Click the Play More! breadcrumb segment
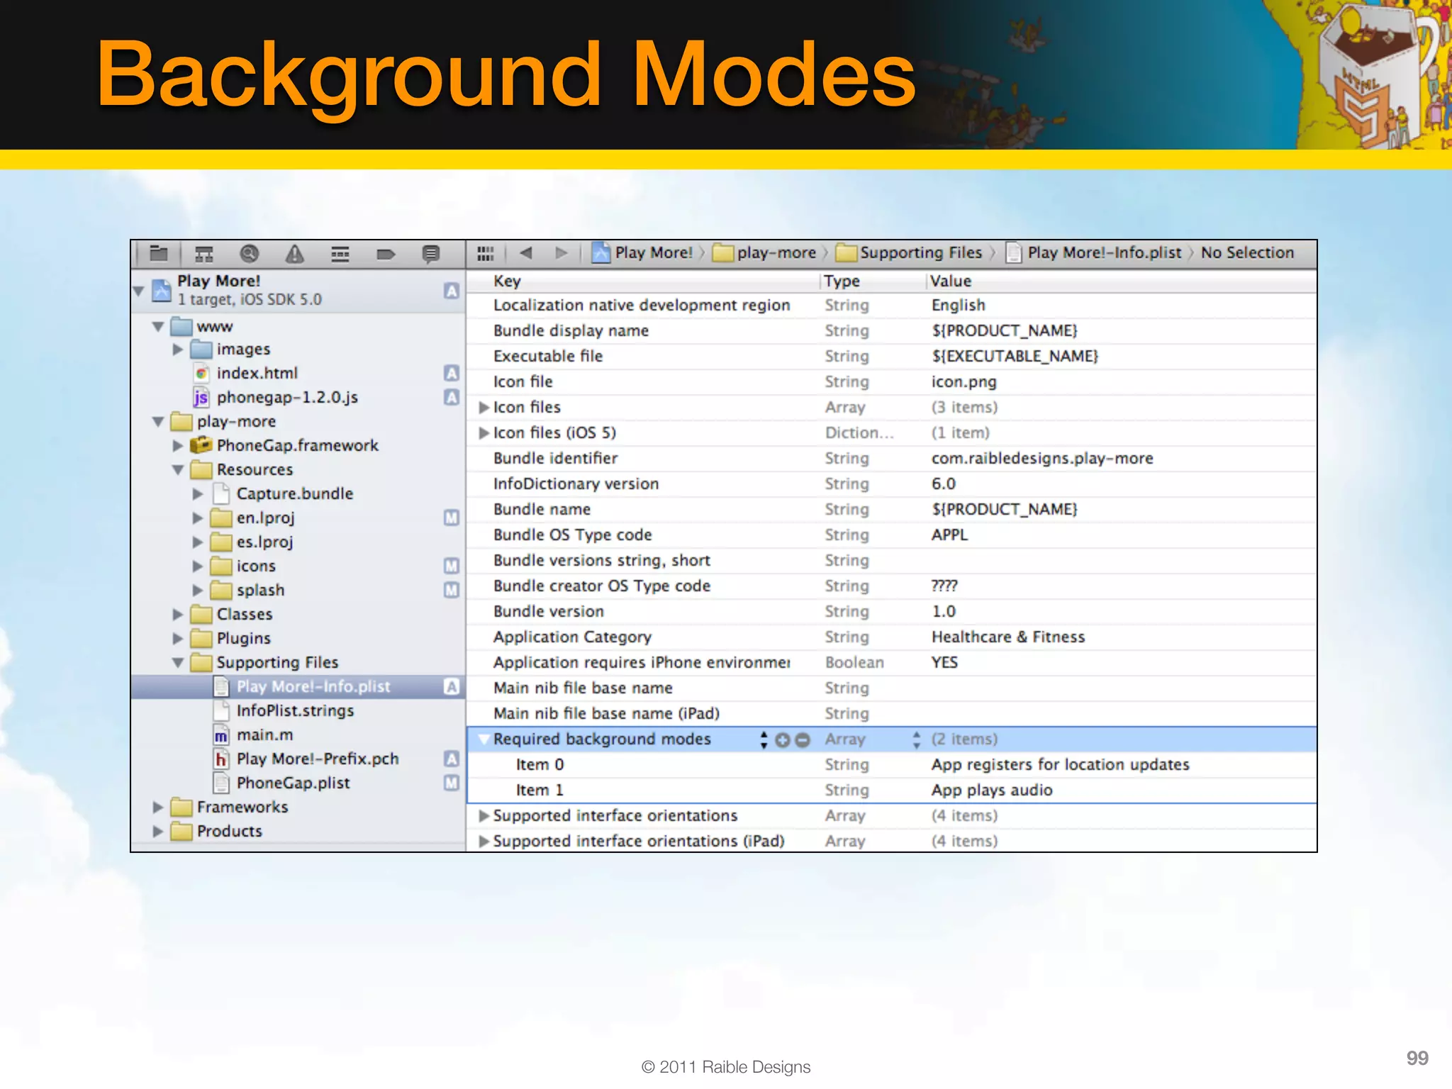 [x=642, y=253]
